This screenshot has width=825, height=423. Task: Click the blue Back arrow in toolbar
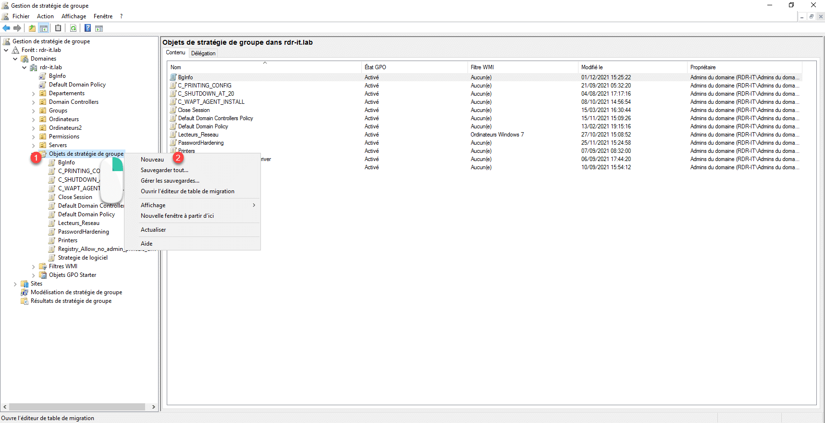coord(6,28)
